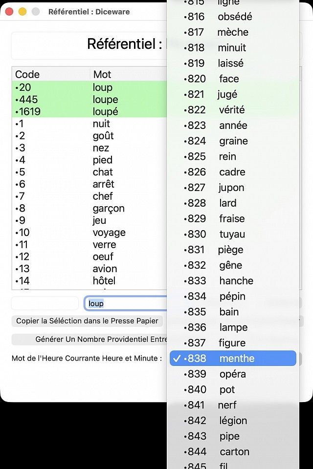Select 816 obsédé in the dropdown
The image size is (313, 469).
(233, 17)
